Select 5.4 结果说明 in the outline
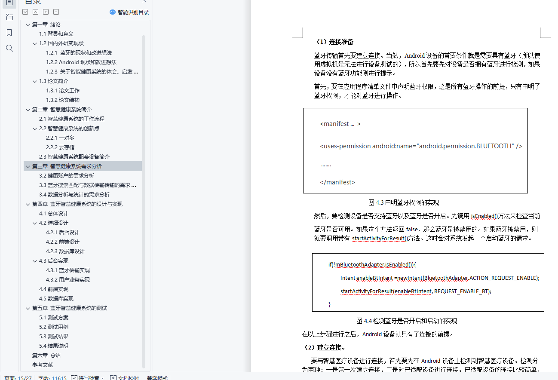Screen dimensions: 558x380 (x=54, y=346)
